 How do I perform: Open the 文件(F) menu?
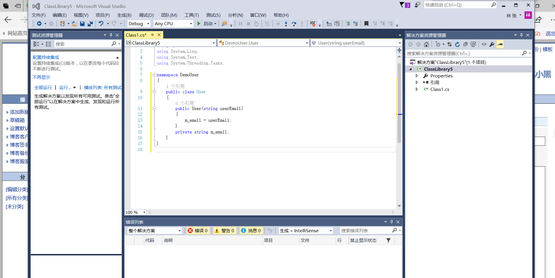coord(39,15)
